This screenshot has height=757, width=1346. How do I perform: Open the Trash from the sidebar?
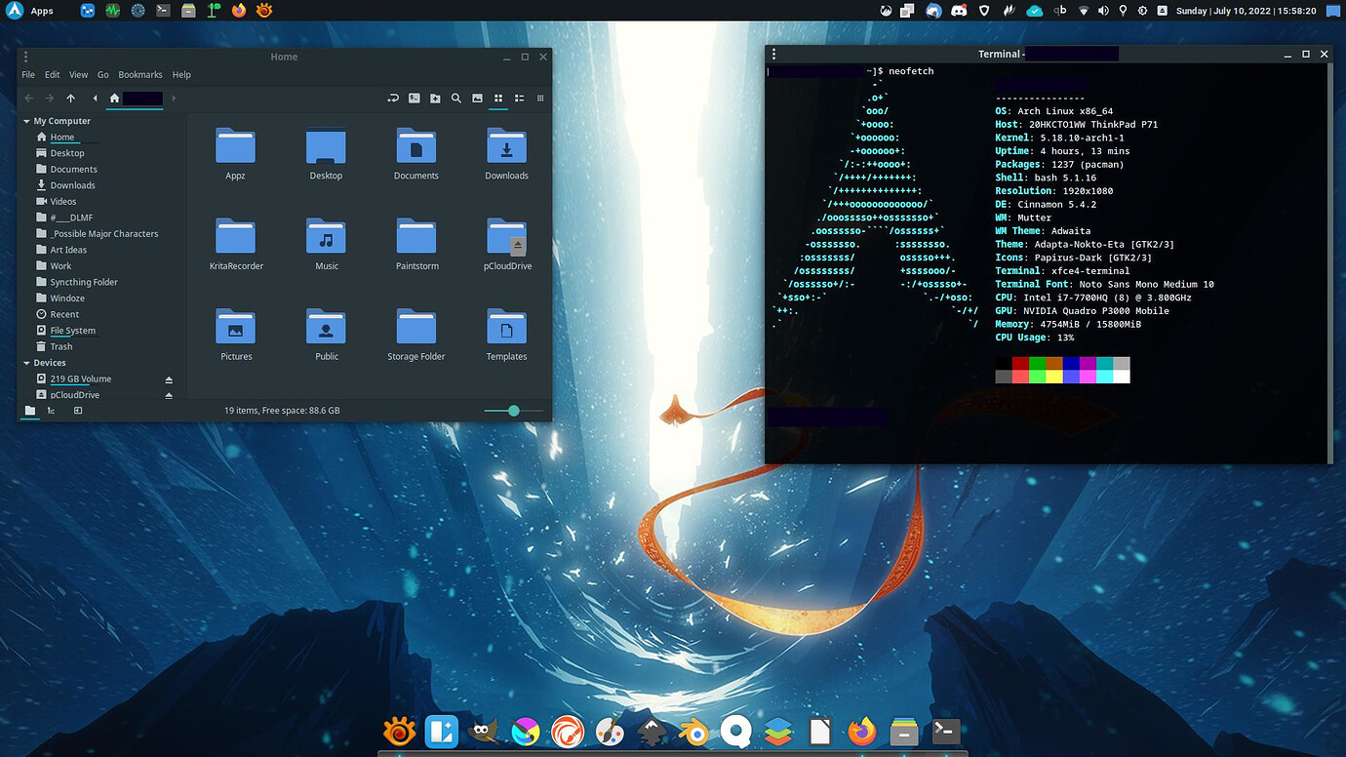pos(59,346)
